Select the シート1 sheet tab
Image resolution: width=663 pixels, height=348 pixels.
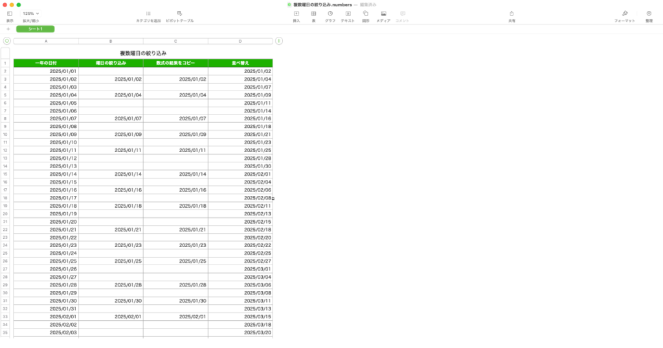click(36, 29)
